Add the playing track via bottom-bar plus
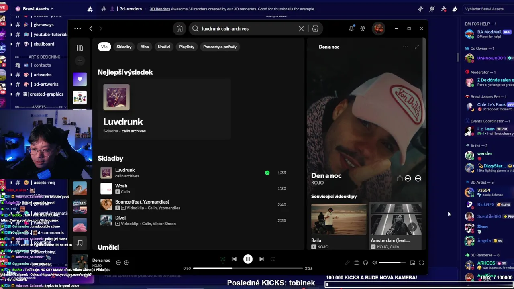 pyautogui.click(x=126, y=263)
